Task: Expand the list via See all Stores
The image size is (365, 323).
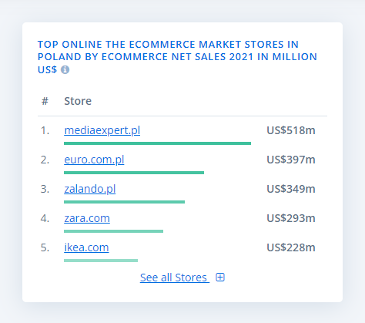Action: [x=175, y=278]
